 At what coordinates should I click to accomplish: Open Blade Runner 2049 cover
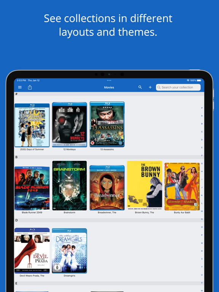click(32, 189)
